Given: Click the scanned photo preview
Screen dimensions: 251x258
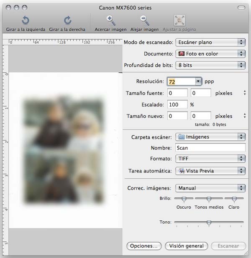Looking at the screenshot, I should tap(63, 151).
